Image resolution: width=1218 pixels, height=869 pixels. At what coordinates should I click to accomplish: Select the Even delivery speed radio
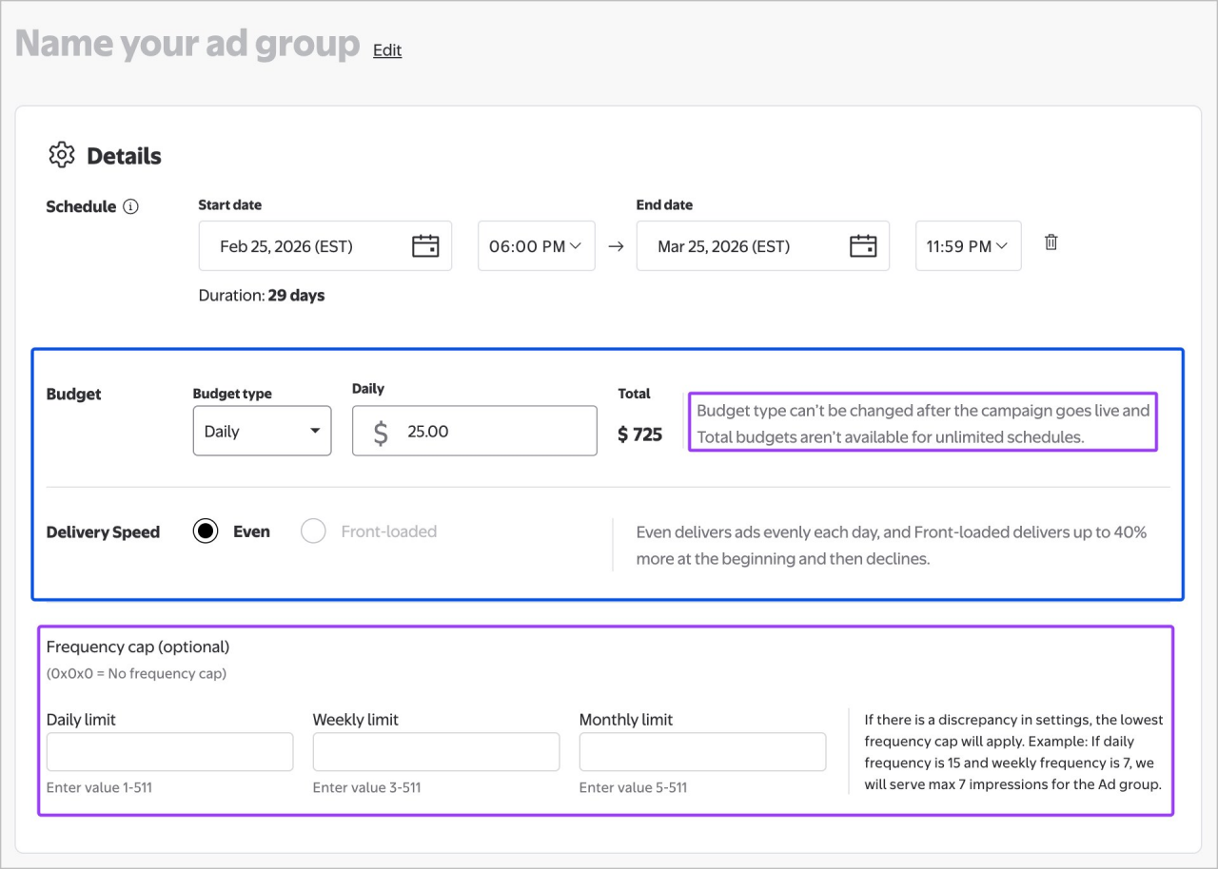206,531
